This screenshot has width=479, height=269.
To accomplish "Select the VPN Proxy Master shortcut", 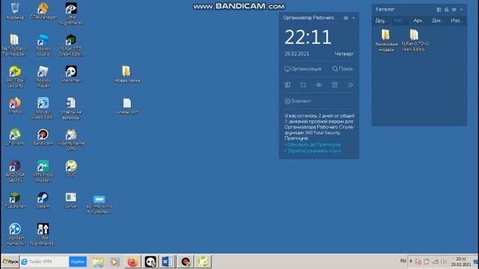I will point(43,171).
